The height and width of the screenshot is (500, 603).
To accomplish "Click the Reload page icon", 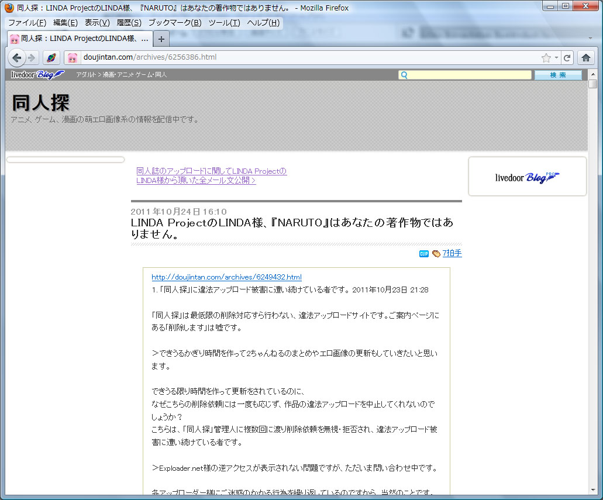I will click(567, 58).
